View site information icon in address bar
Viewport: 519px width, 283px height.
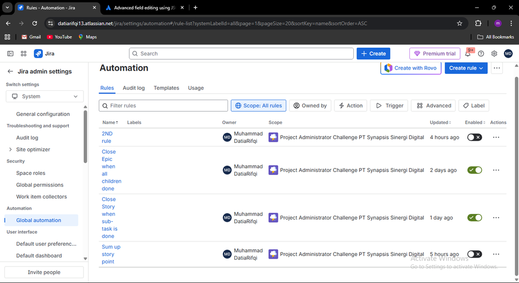coord(50,23)
